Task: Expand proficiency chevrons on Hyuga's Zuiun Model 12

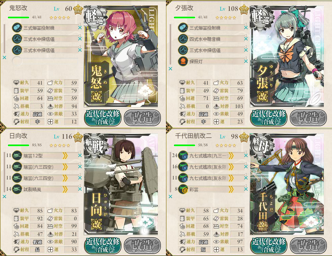Action: click(x=65, y=156)
